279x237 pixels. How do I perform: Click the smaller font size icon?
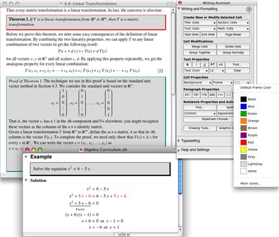220,64
